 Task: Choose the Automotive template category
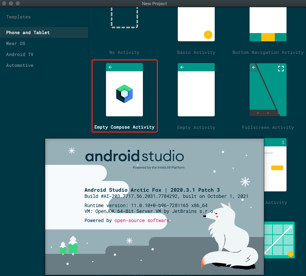coord(20,65)
